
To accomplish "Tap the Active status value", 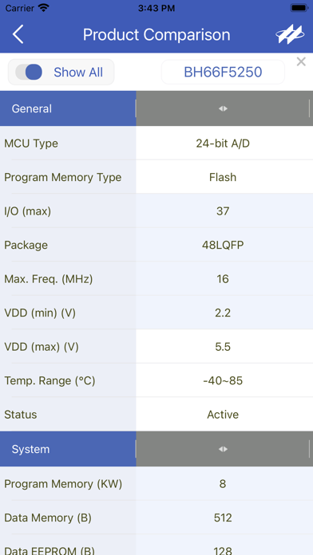I will pos(223,415).
